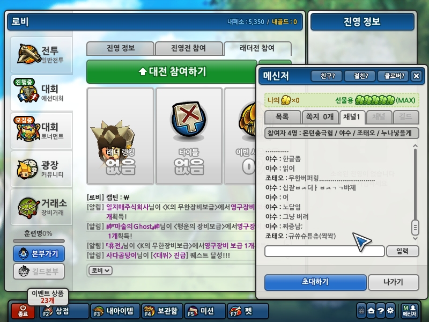Image resolution: width=429 pixels, height=322 pixels.
Task: Click the home icon in bottom bar
Action: click(x=371, y=311)
